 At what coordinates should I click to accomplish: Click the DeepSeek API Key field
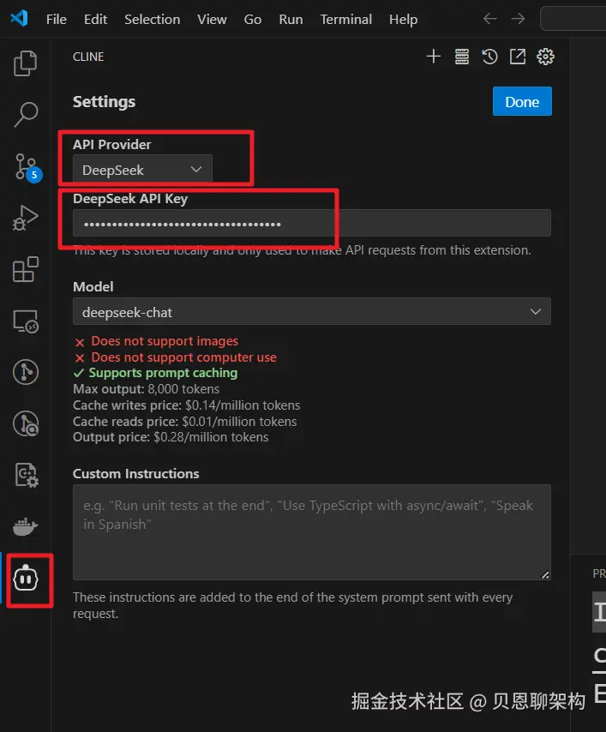click(311, 224)
